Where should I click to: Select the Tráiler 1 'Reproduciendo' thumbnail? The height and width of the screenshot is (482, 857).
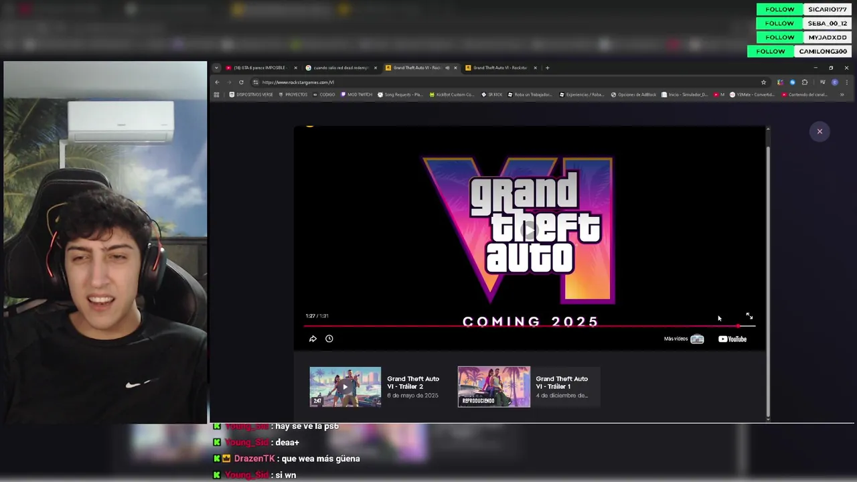[494, 387]
